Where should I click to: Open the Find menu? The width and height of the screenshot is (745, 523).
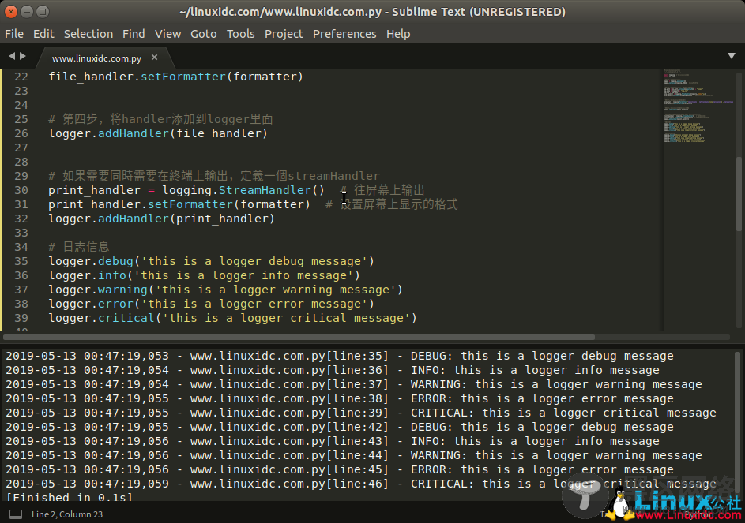(134, 34)
